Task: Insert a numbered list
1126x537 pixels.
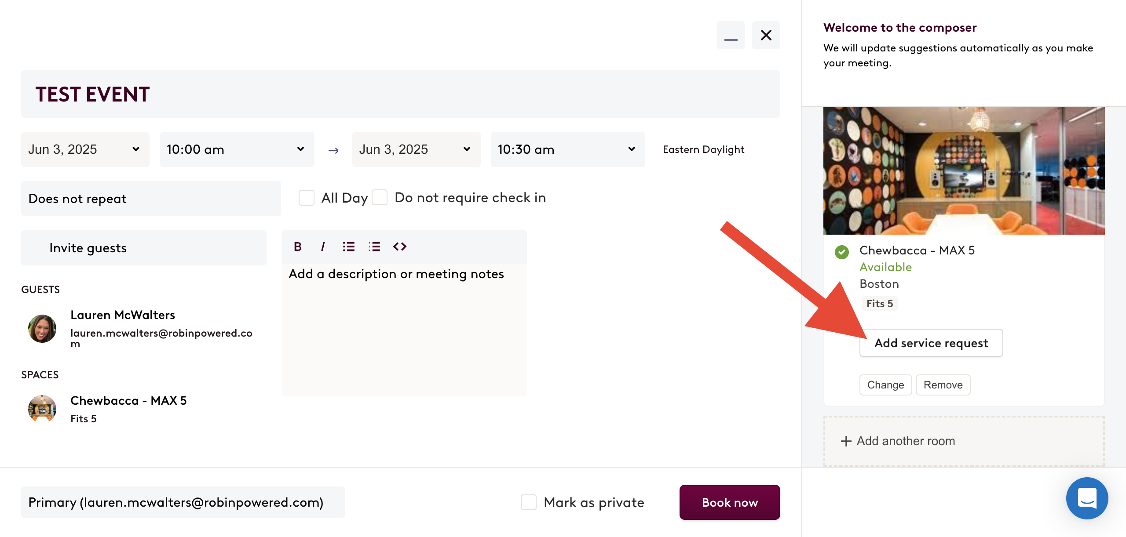Action: tap(374, 247)
